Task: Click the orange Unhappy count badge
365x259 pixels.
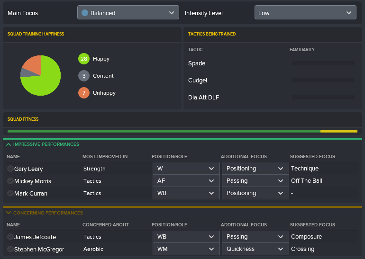Action: 84,93
